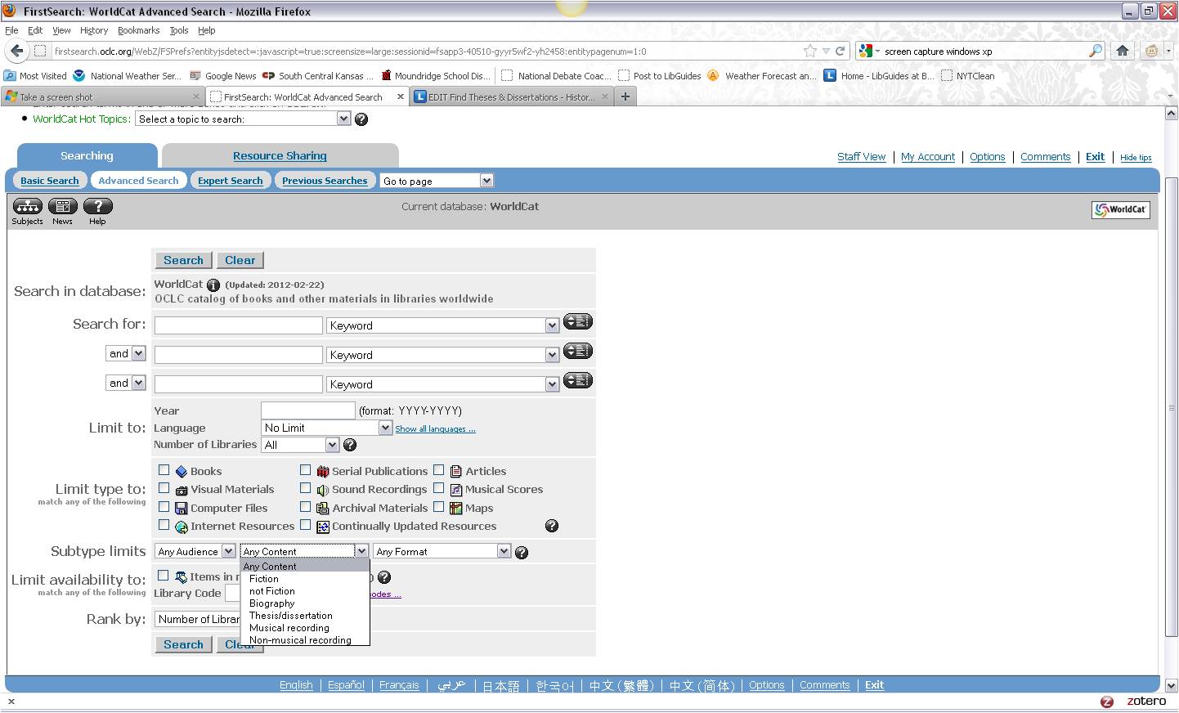Open the first Keyword index dropdown

pyautogui.click(x=442, y=325)
